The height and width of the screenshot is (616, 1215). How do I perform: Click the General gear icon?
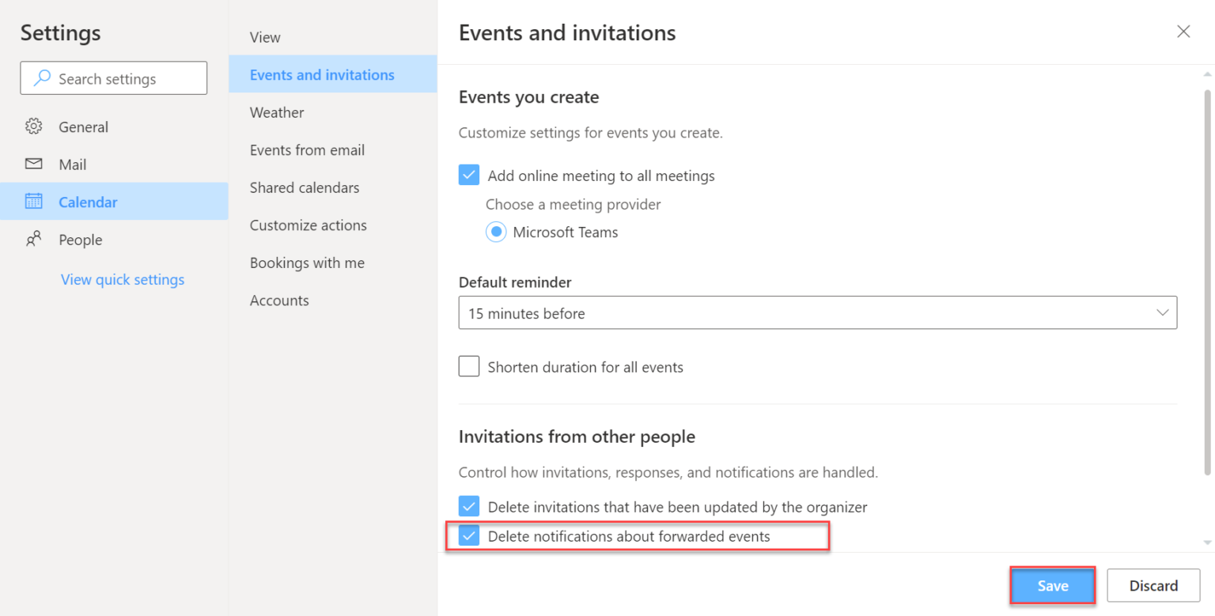click(x=33, y=127)
